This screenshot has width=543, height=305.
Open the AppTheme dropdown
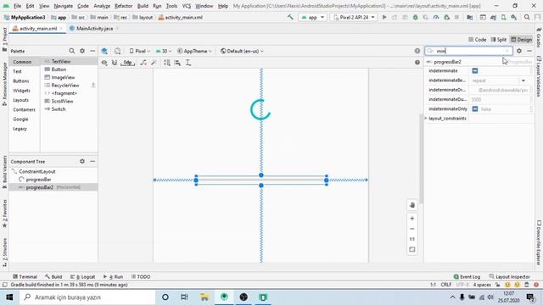194,51
